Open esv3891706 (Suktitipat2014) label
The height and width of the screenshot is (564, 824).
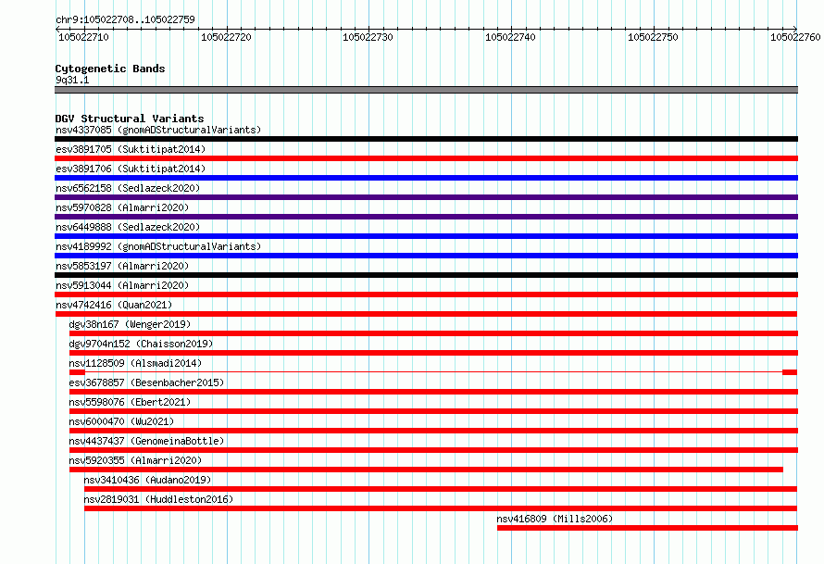pyautogui.click(x=131, y=169)
